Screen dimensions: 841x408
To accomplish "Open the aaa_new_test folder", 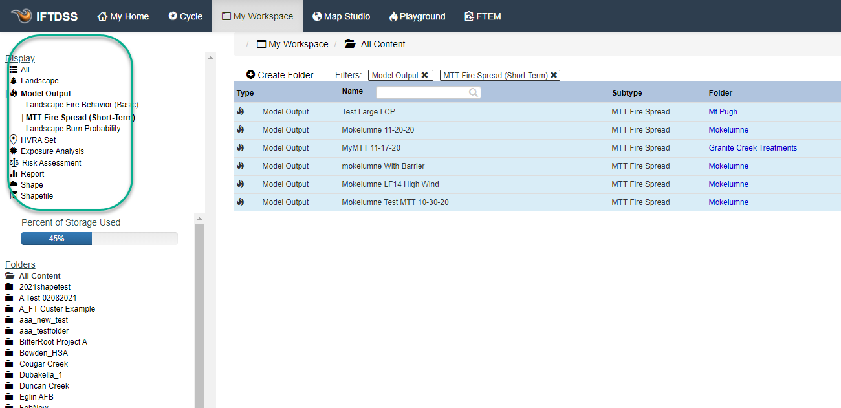I will [37, 320].
